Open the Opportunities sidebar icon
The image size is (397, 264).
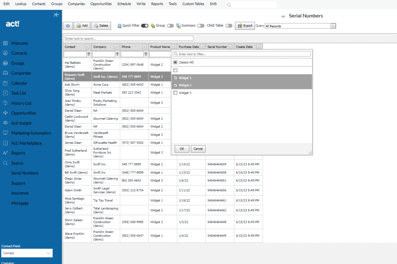[5, 113]
